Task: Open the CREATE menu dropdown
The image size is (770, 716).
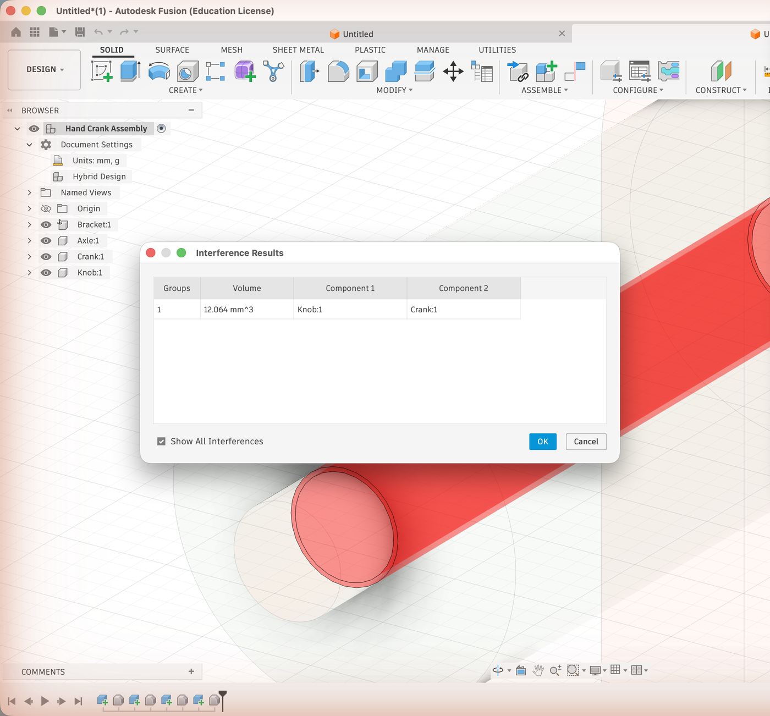Action: [186, 90]
